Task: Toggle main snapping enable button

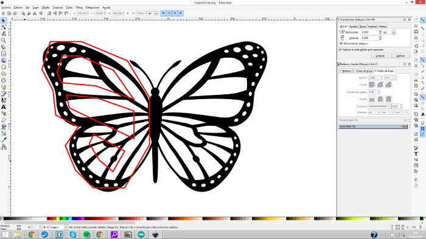Action: point(422,20)
